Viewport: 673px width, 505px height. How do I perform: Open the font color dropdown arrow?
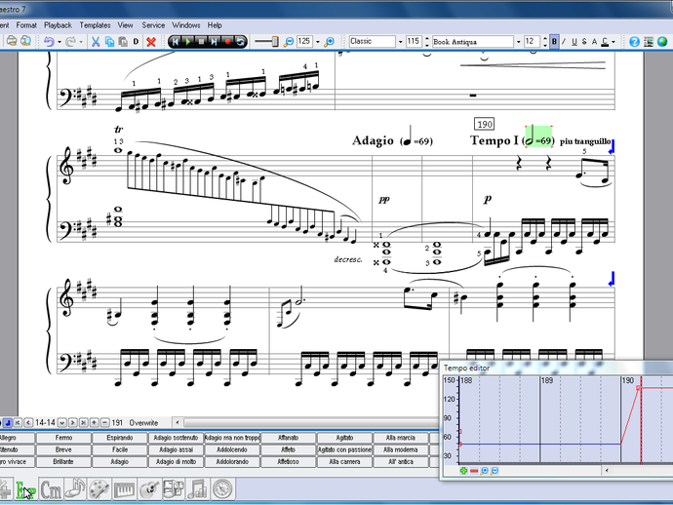tap(614, 42)
